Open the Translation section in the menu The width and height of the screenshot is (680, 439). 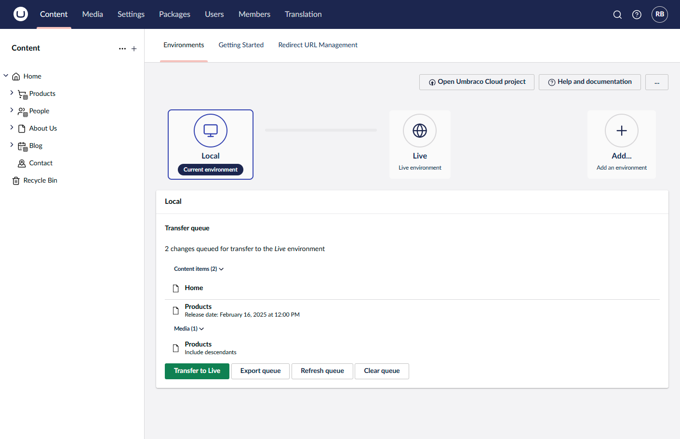pyautogui.click(x=303, y=14)
